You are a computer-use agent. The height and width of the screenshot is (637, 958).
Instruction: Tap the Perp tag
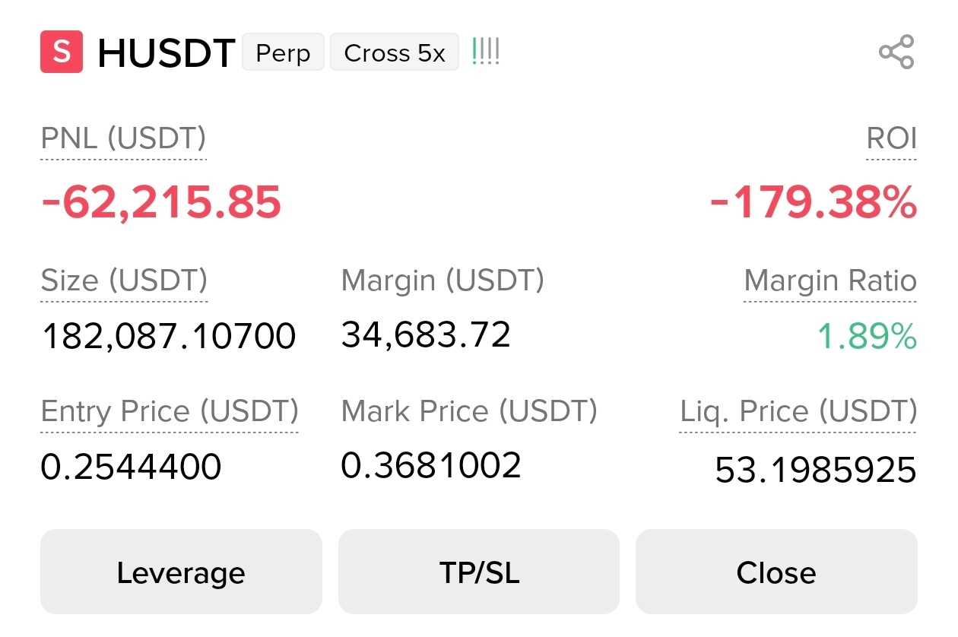[283, 52]
